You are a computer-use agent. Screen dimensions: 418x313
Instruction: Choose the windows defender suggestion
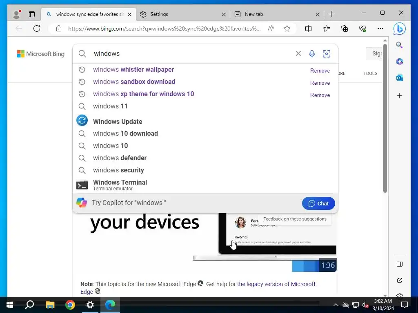pyautogui.click(x=205, y=158)
